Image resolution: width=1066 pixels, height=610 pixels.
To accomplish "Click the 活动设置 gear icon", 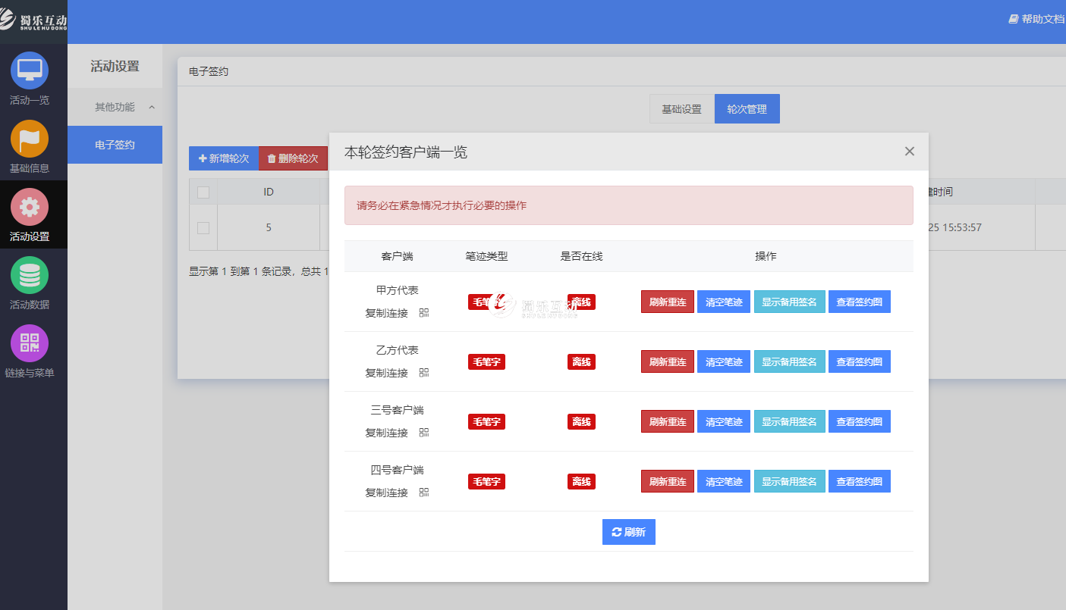I will pos(30,208).
